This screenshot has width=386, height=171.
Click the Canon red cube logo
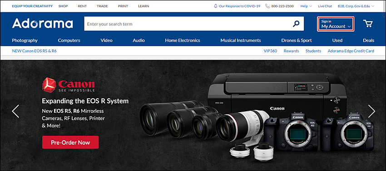tap(49, 85)
